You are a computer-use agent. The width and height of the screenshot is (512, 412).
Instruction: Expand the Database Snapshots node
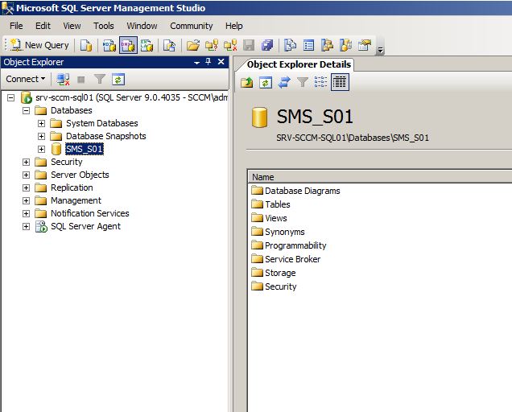42,136
